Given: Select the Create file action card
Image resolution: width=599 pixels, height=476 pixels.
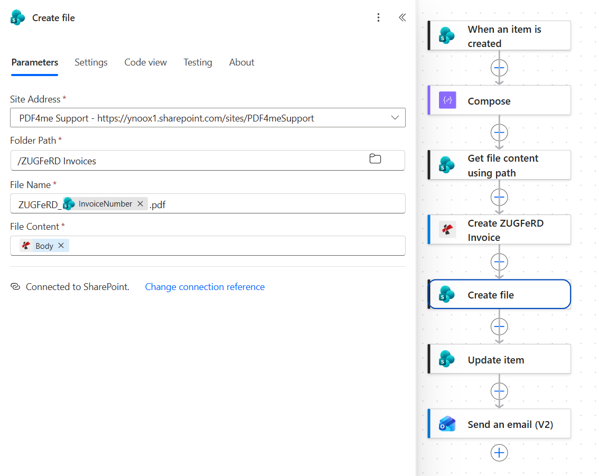Looking at the screenshot, I should (x=499, y=294).
